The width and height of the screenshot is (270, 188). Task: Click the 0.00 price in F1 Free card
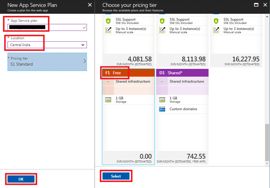pyautogui.click(x=146, y=156)
